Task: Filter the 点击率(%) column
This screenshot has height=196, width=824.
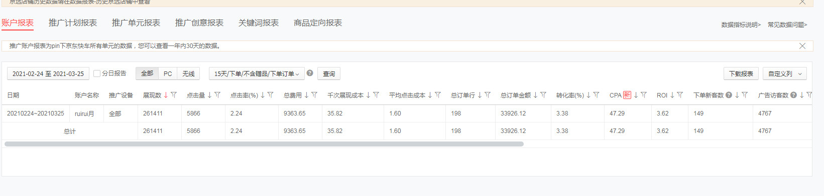Action: (x=270, y=95)
